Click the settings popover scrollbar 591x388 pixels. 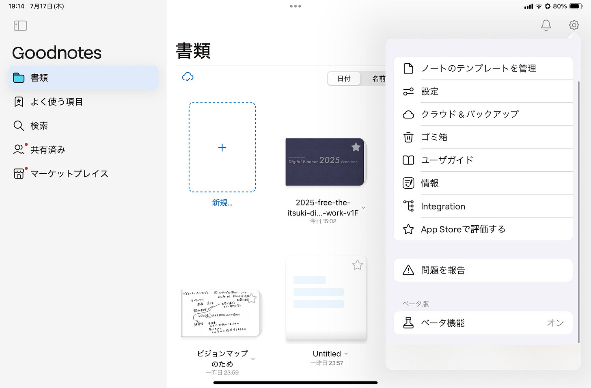coord(579,212)
